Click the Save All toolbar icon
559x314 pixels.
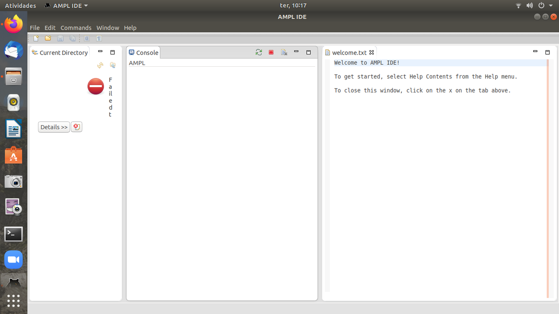[72, 38]
